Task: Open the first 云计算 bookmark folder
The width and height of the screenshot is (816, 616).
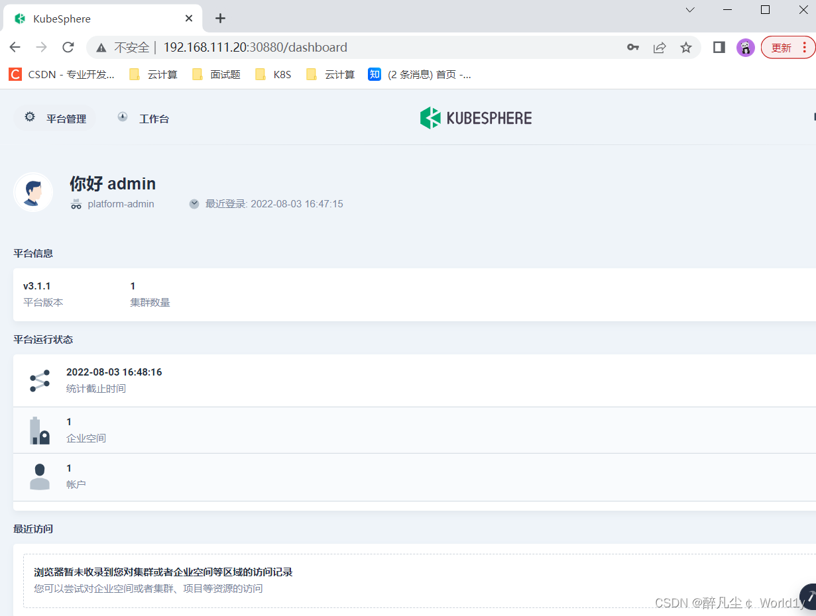Action: click(x=154, y=75)
